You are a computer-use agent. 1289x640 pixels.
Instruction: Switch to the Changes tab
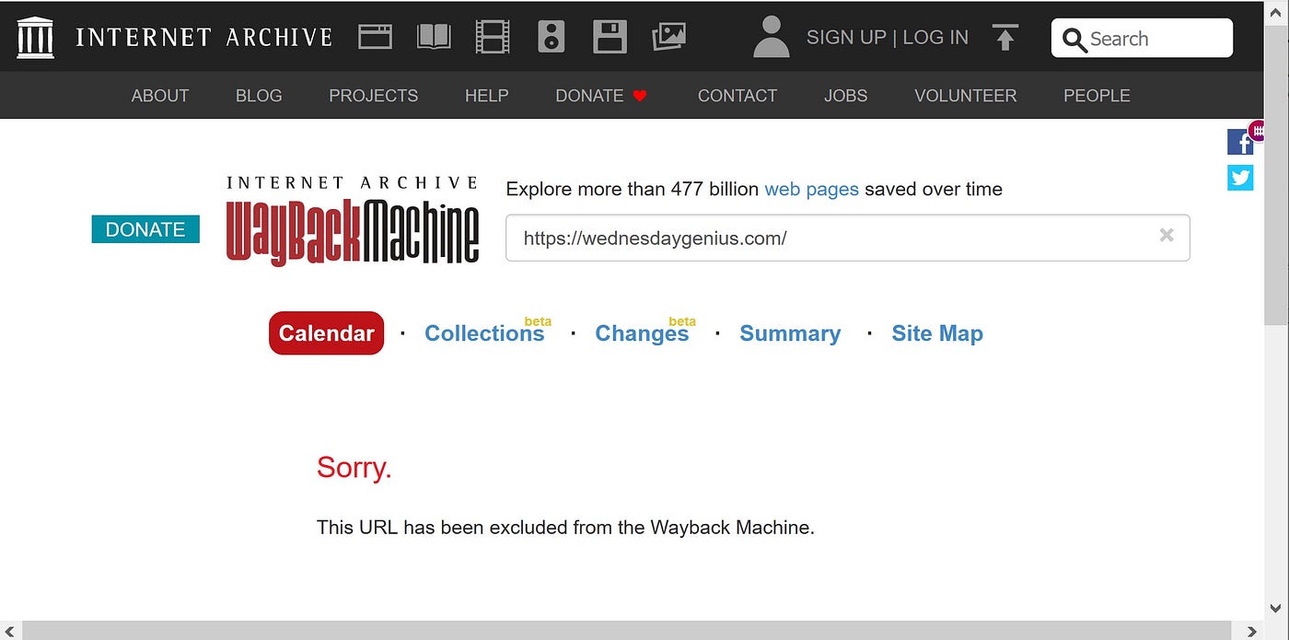coord(642,333)
